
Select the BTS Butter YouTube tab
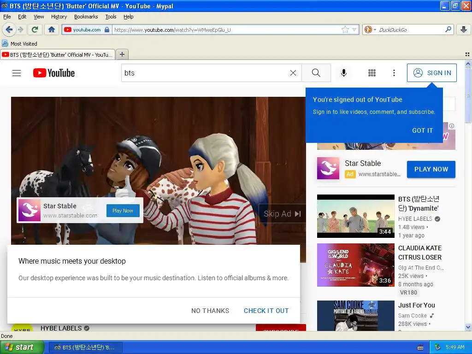(x=58, y=55)
